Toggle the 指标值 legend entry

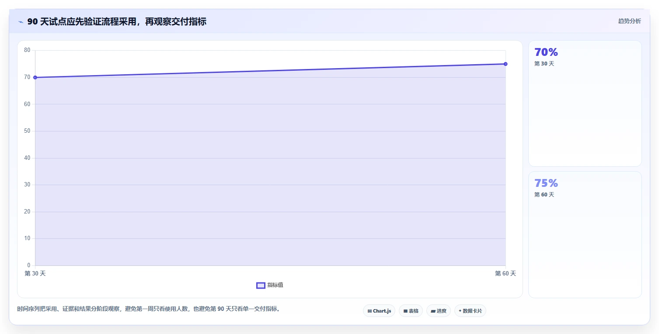click(x=270, y=285)
